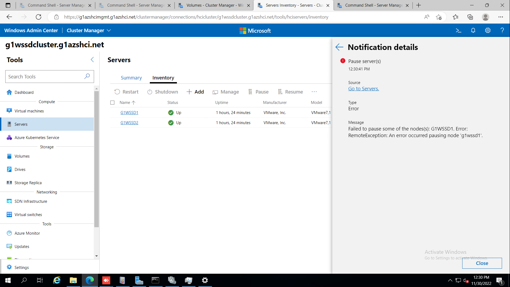The image size is (510, 287).
Task: Select the G1WSSD2 server row checkbox
Action: tap(112, 123)
